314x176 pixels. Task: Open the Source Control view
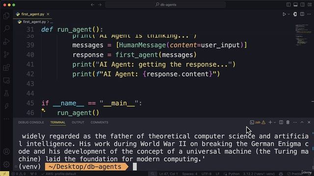point(6,54)
